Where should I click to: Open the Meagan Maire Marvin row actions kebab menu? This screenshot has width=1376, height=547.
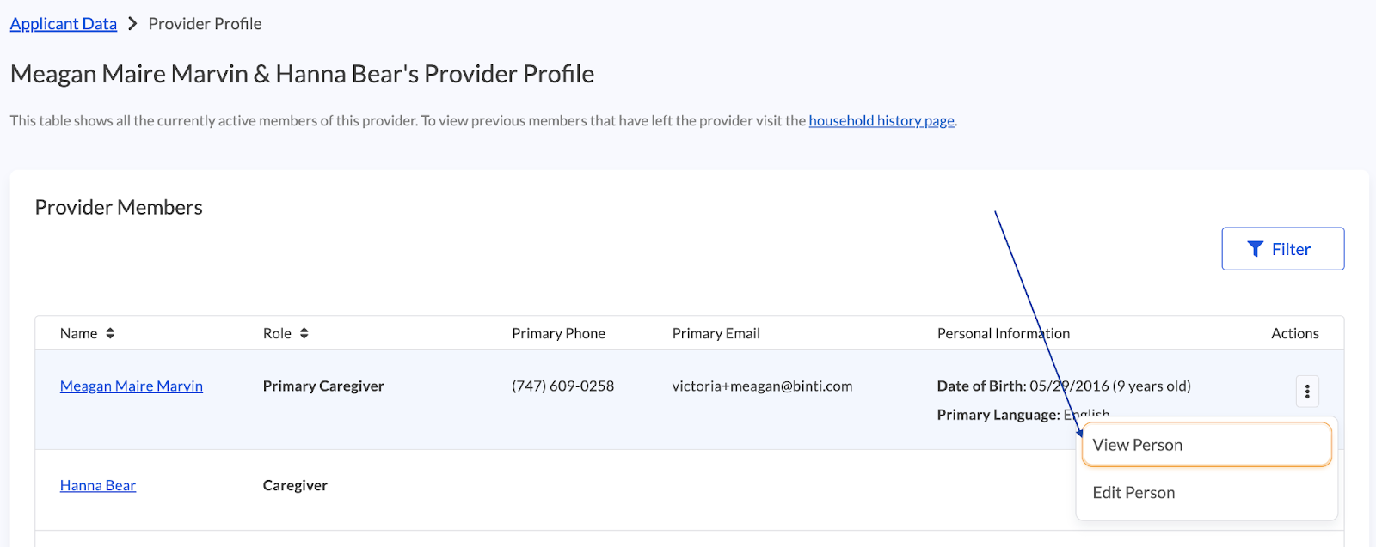[x=1306, y=392]
